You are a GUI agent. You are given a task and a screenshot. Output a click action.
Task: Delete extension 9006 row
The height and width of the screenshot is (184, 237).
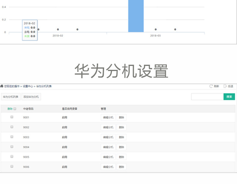[x=121, y=167]
